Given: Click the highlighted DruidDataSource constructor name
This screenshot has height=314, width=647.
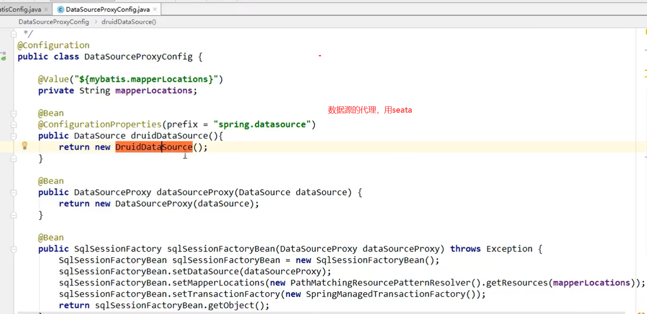Looking at the screenshot, I should pyautogui.click(x=154, y=147).
